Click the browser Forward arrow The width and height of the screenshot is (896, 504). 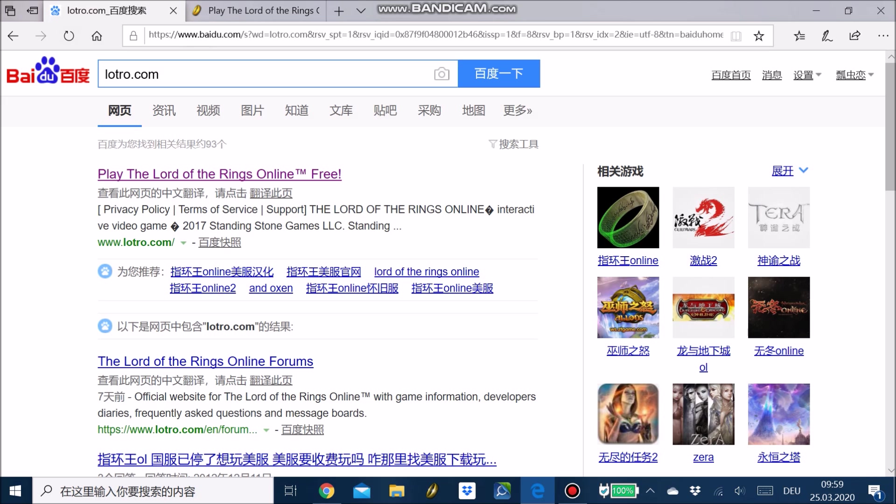tap(41, 36)
